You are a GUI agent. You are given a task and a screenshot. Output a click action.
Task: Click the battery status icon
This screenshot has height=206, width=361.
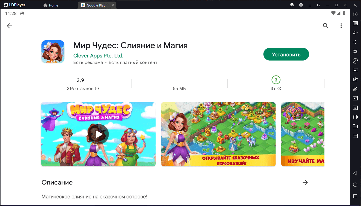click(344, 13)
